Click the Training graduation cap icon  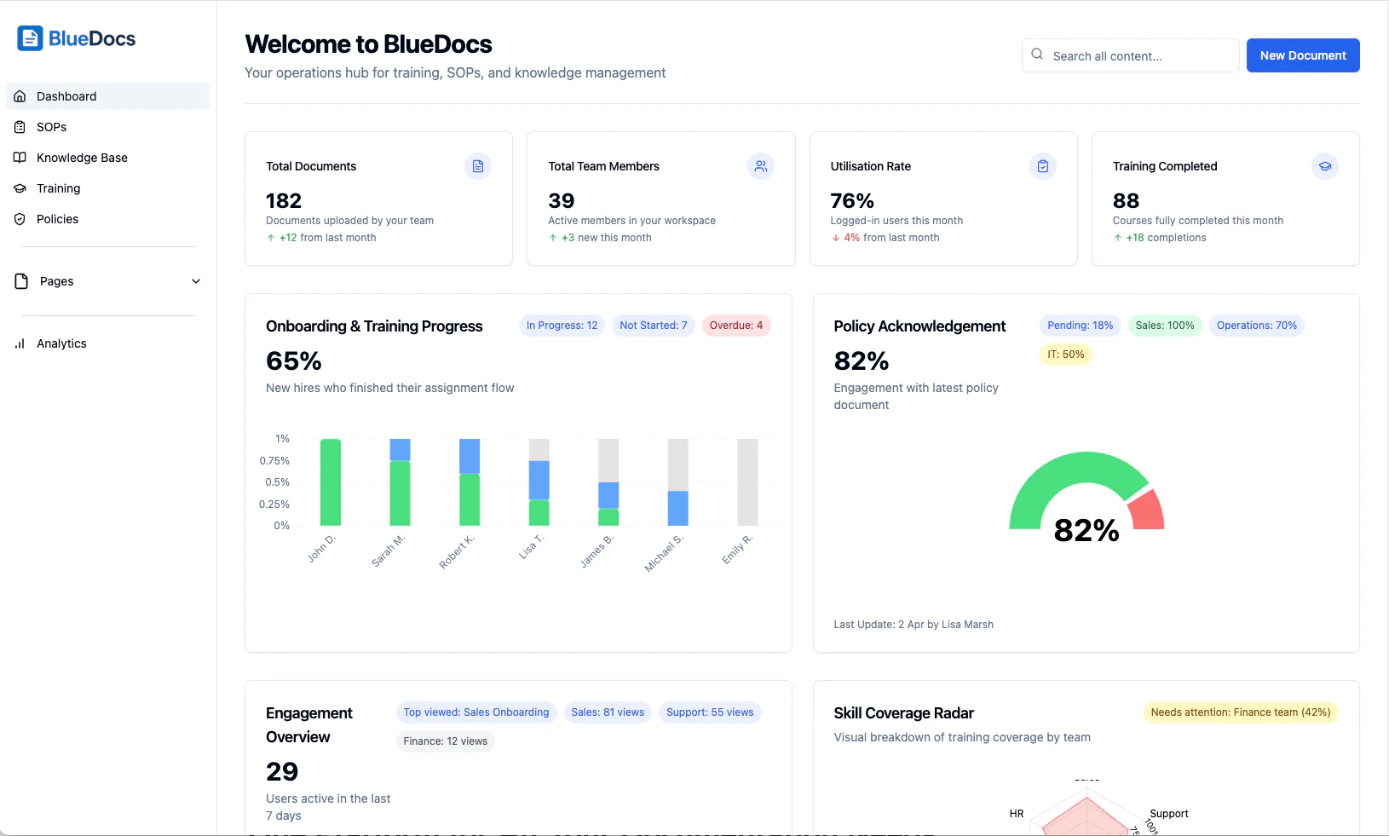coord(20,188)
